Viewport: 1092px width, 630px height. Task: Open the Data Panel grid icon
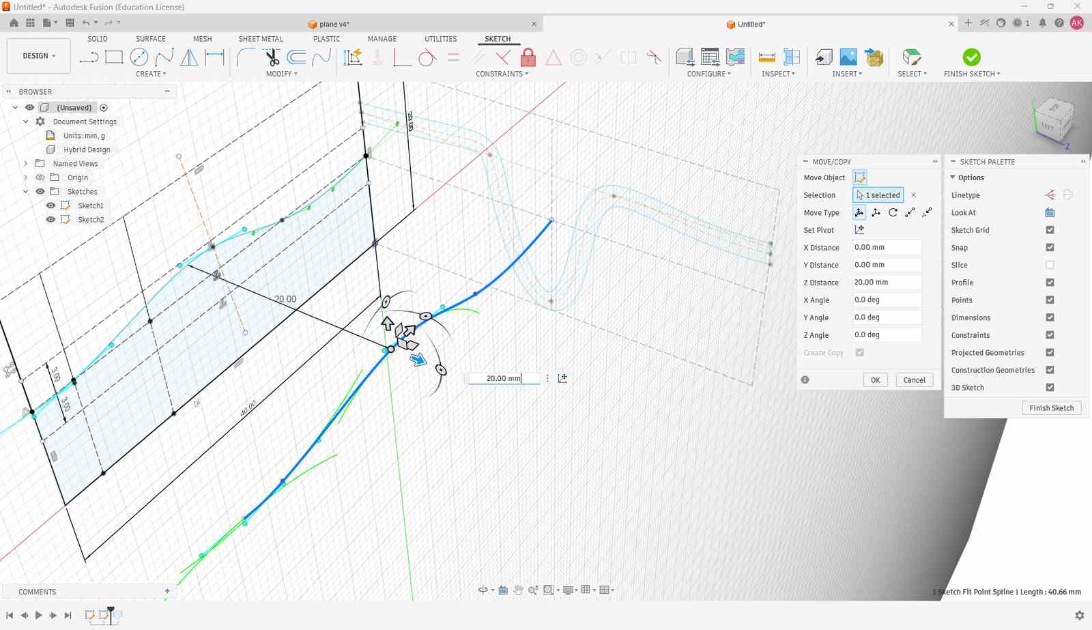30,23
